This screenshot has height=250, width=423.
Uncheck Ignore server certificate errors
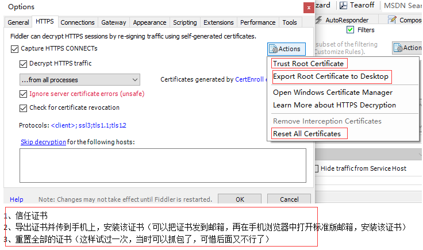[23, 94]
